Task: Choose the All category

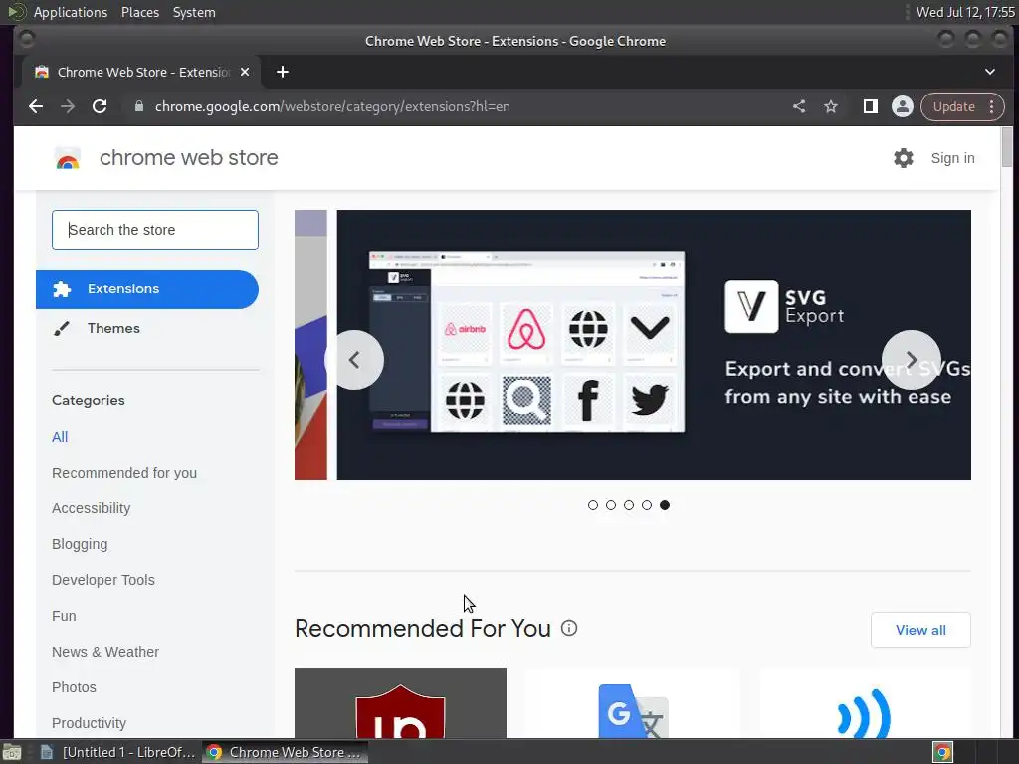Action: [60, 437]
